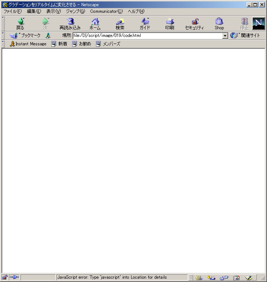Click the Instant Message button
This screenshot has width=267, height=282.
[x=28, y=44]
